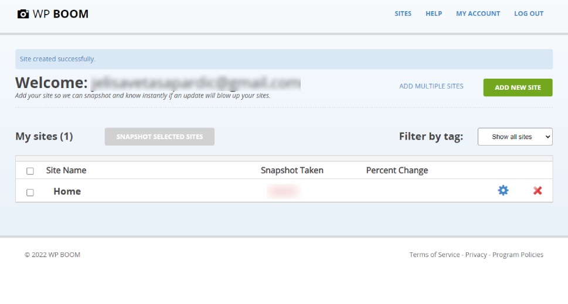Image resolution: width=568 pixels, height=304 pixels.
Task: Click the Snapshot Taken column header
Action: [x=292, y=170]
